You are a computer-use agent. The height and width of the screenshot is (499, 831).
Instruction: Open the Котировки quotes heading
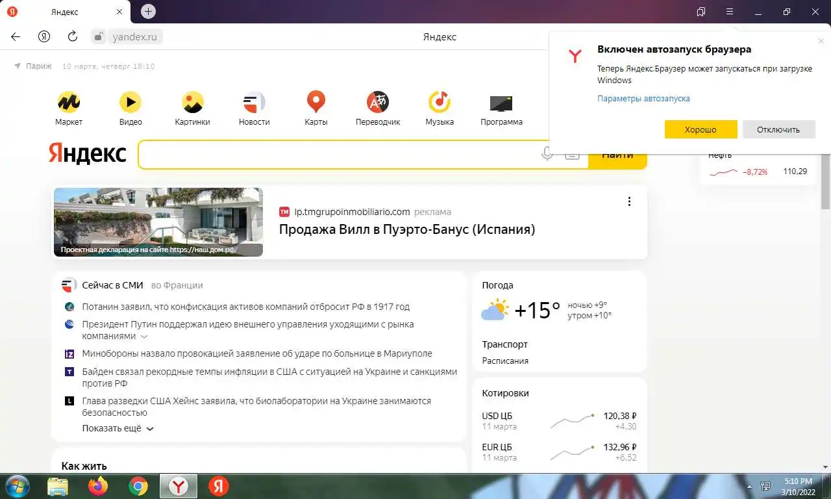pos(505,393)
